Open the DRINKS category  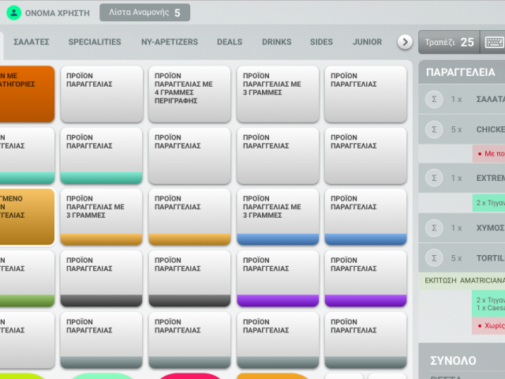coord(276,42)
